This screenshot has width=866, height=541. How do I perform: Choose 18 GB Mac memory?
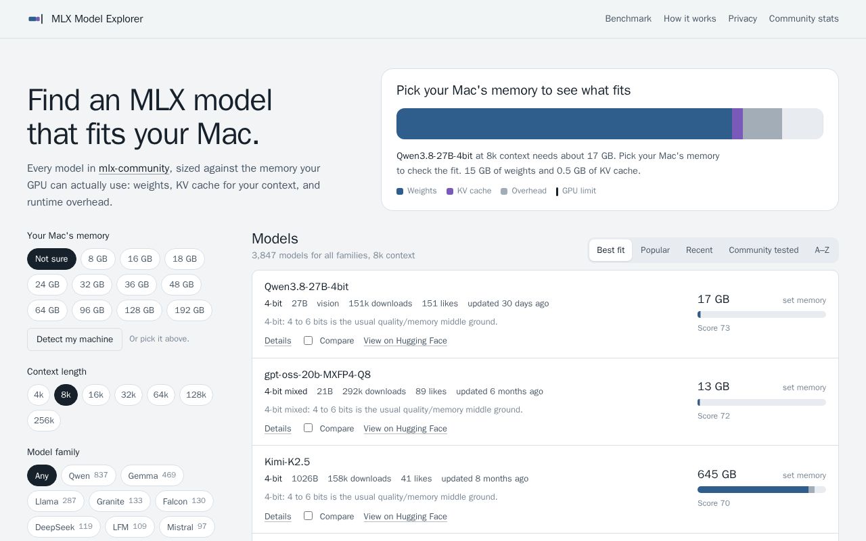point(185,259)
